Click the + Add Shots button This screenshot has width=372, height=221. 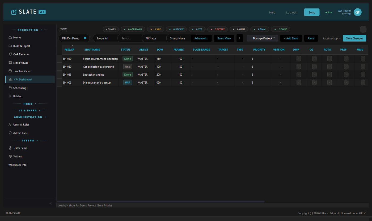(x=291, y=38)
